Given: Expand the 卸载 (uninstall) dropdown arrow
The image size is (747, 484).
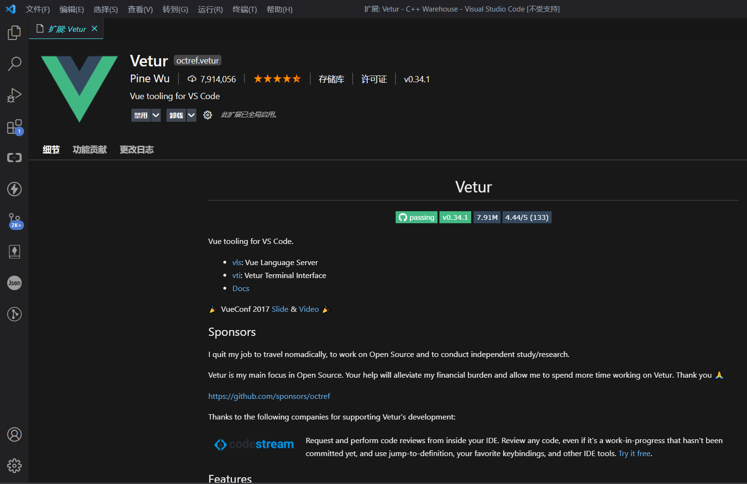Looking at the screenshot, I should pos(192,115).
